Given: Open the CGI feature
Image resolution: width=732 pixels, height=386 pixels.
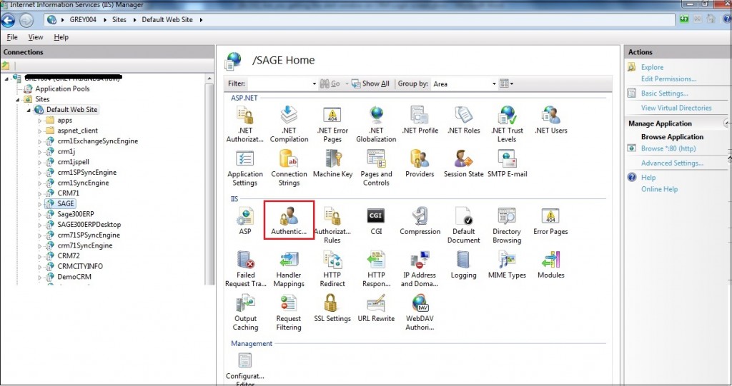Looking at the screenshot, I should 376,221.
